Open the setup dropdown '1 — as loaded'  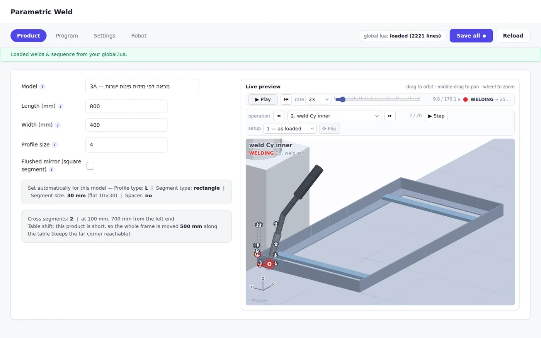point(290,129)
